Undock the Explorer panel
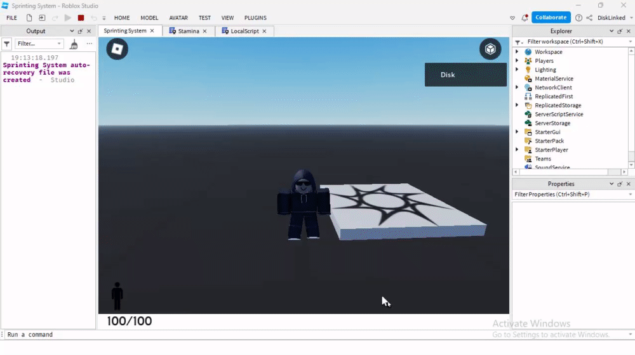 coord(620,31)
